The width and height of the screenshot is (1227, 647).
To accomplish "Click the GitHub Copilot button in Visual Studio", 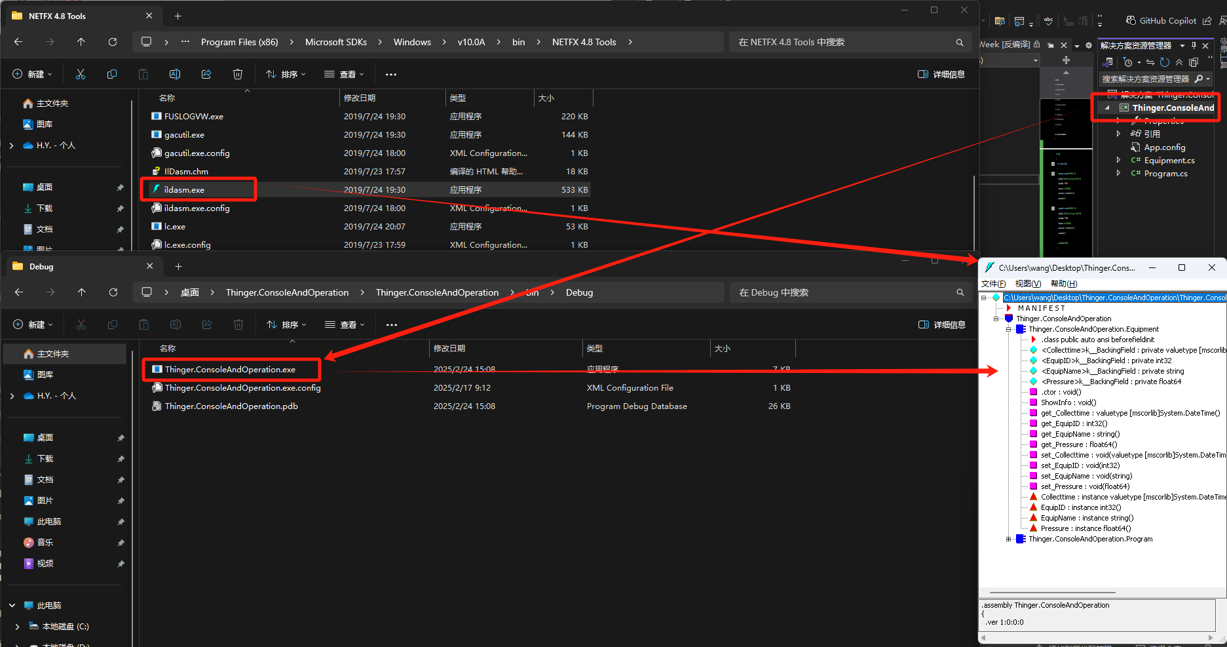I will coord(1161,20).
